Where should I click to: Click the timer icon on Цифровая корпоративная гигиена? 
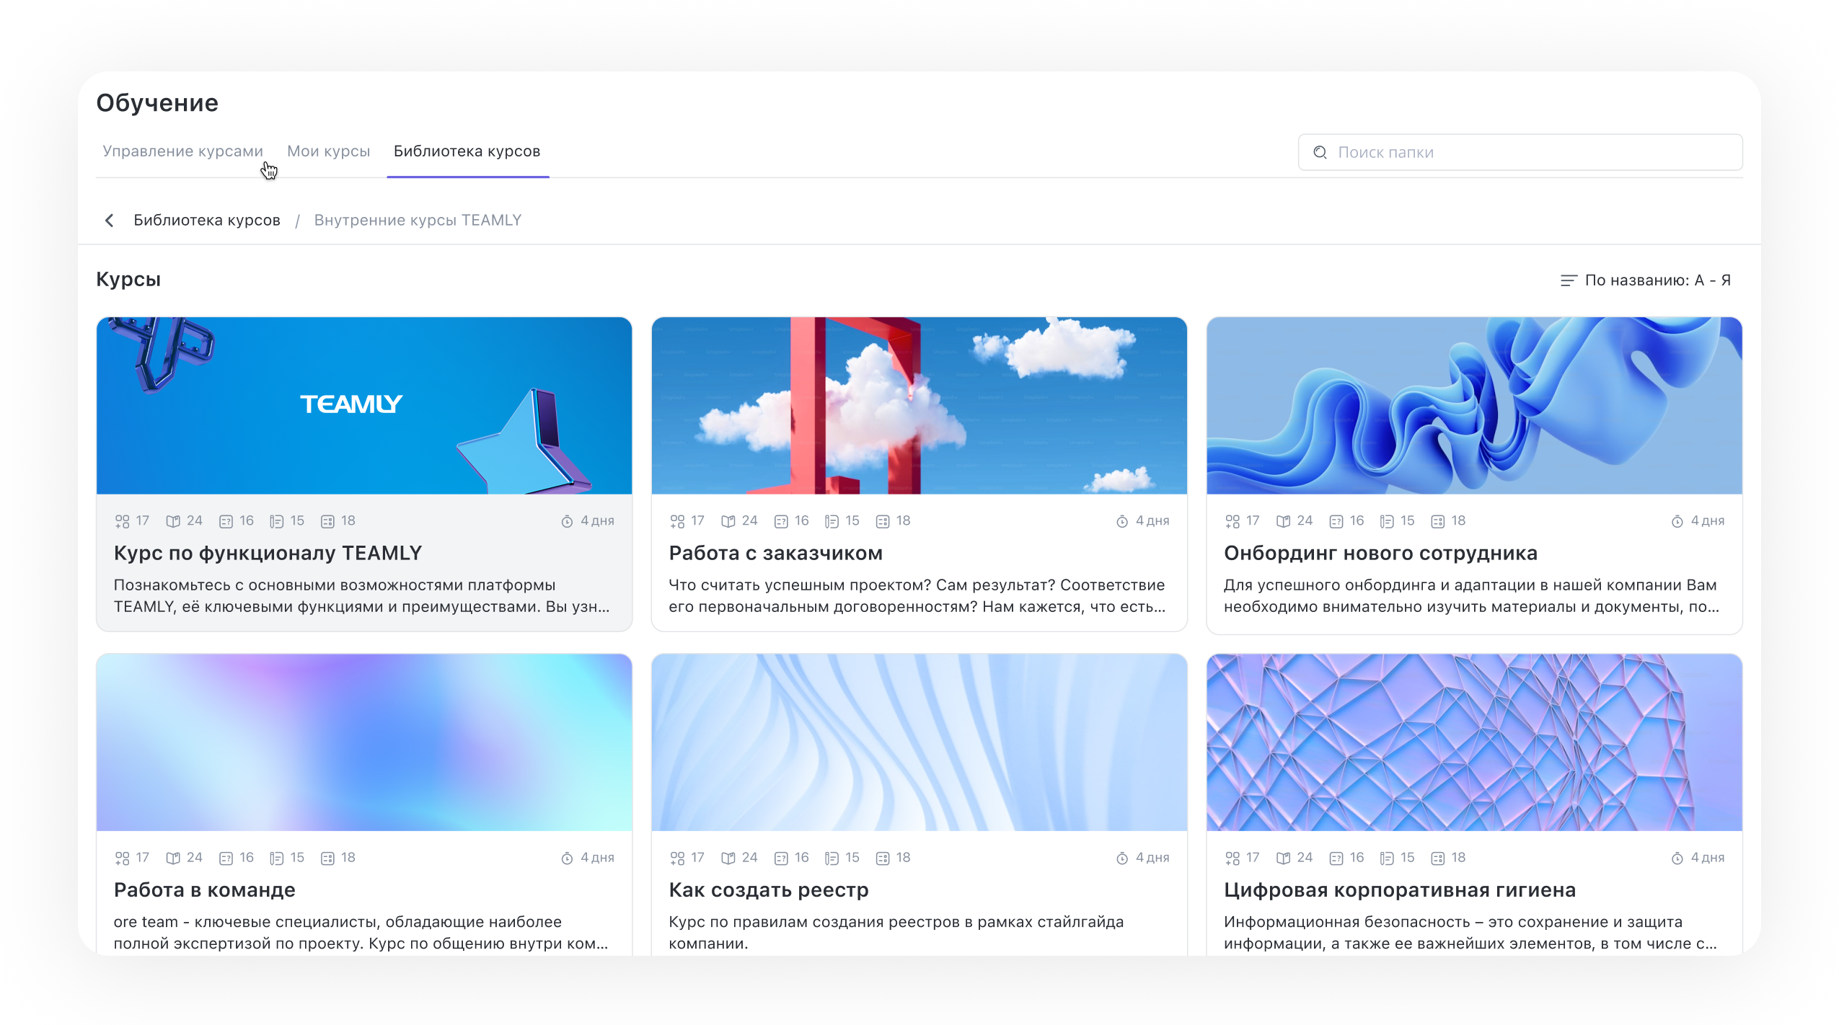(x=1677, y=858)
